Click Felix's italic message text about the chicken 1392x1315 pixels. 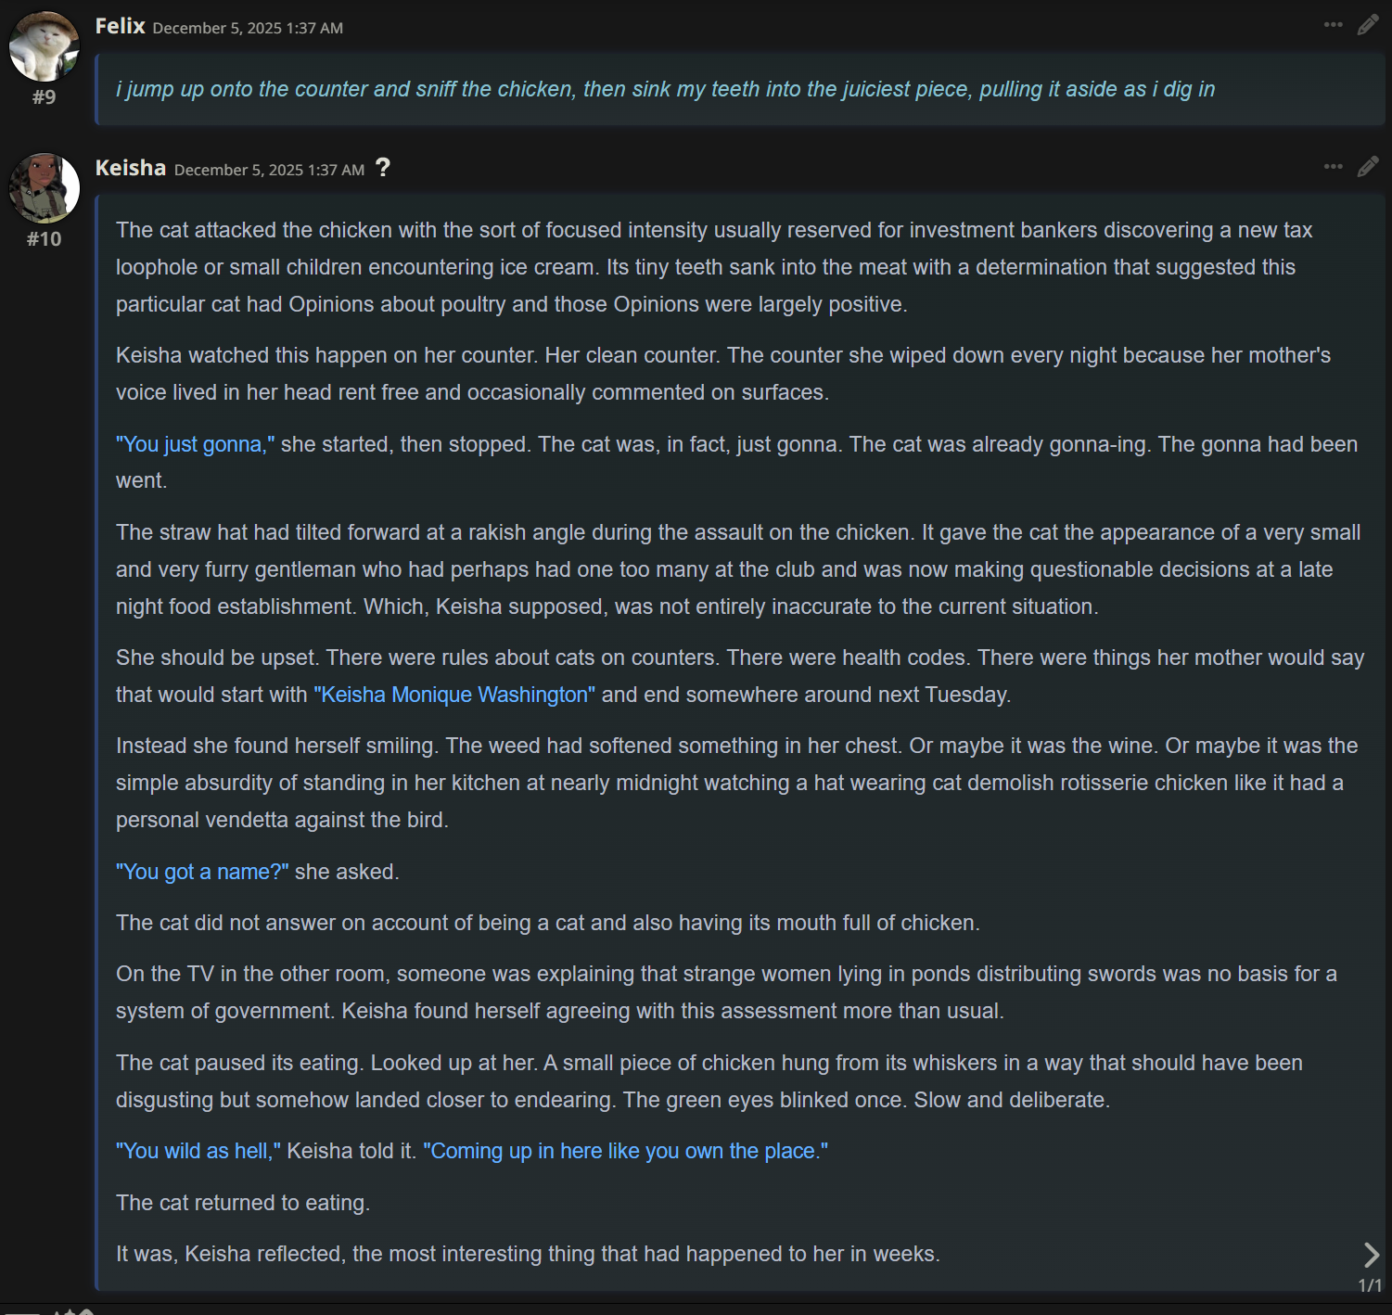[665, 89]
